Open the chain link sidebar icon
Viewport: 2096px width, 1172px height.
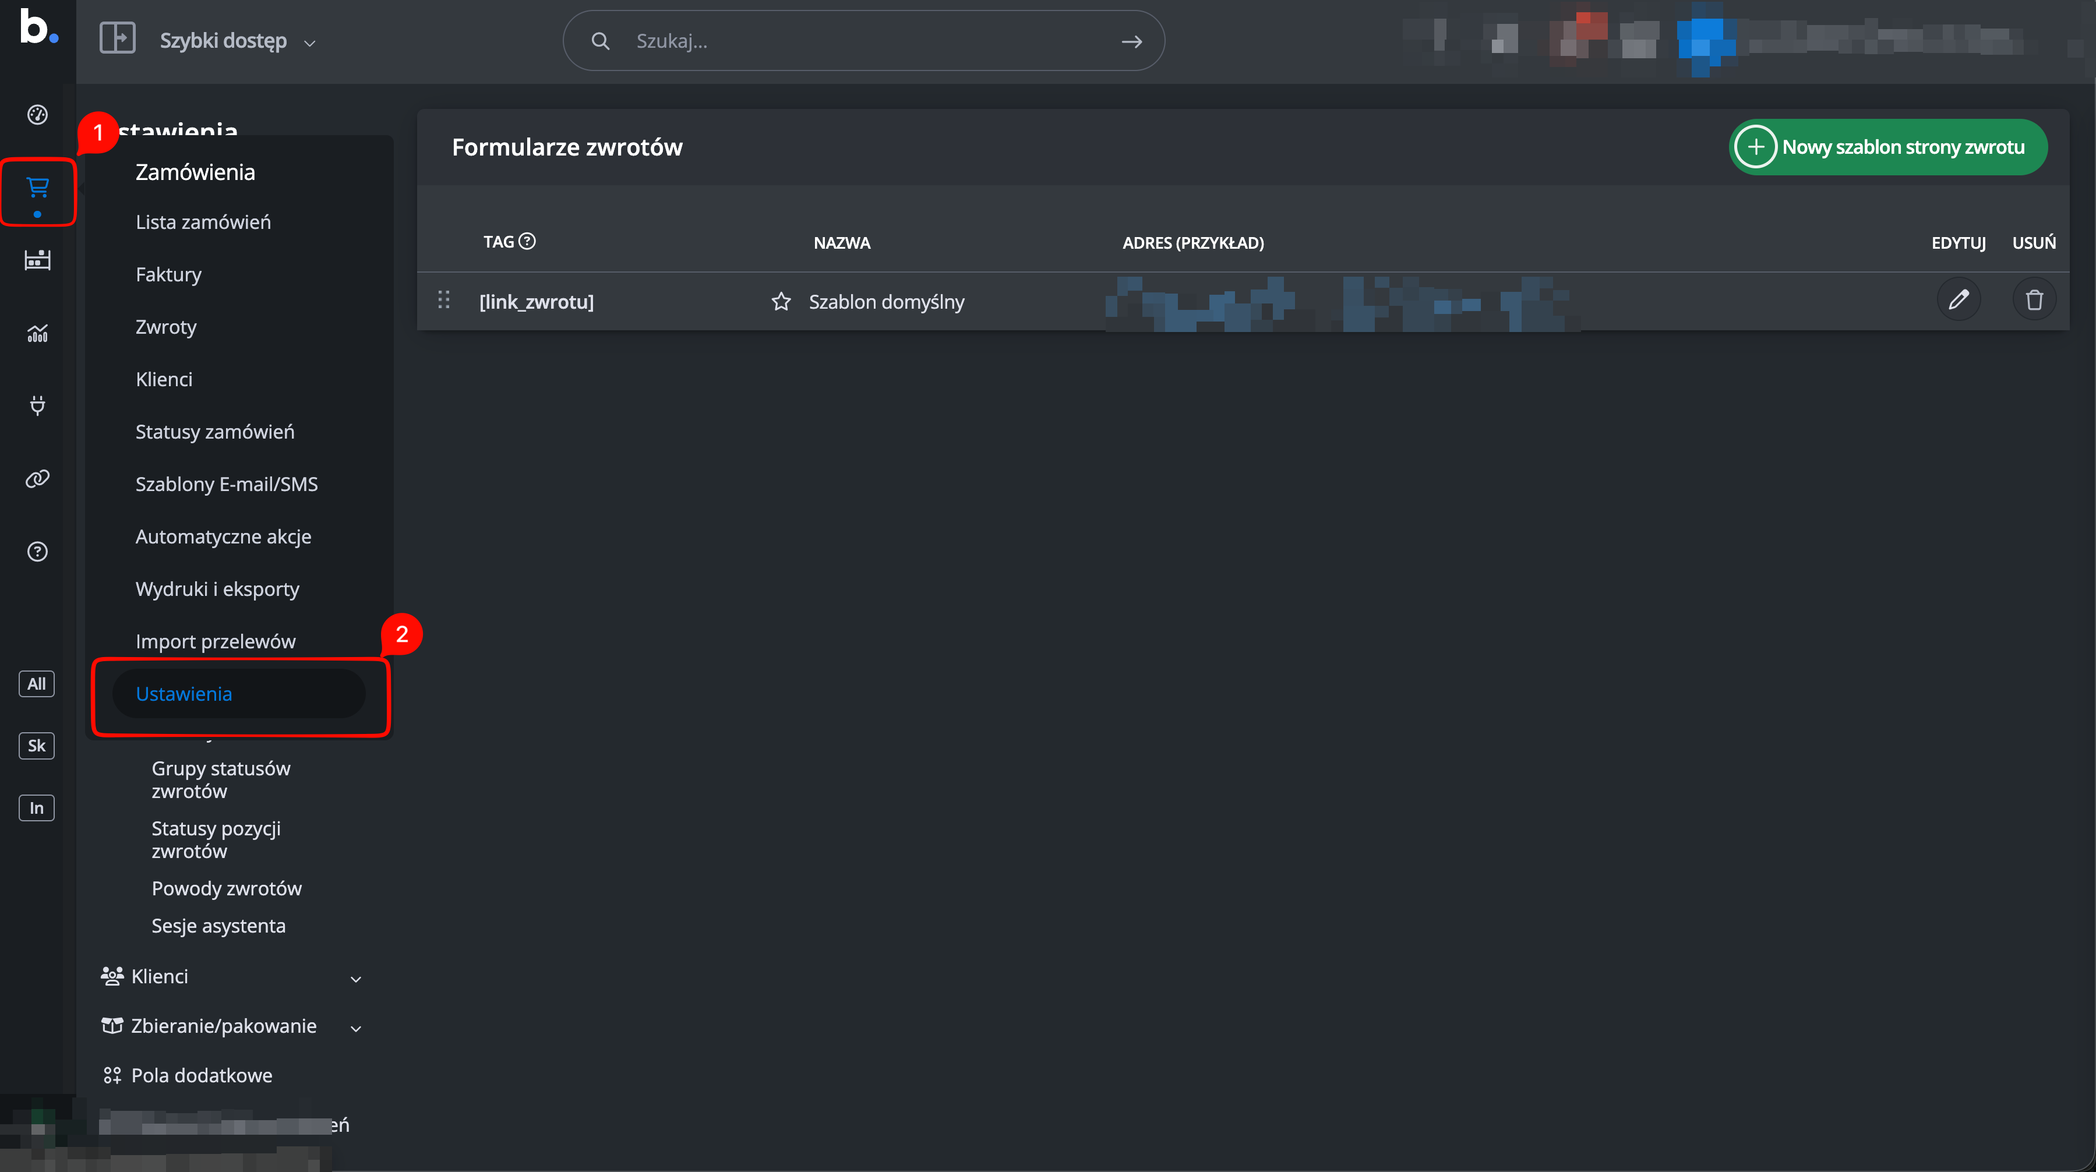37,479
